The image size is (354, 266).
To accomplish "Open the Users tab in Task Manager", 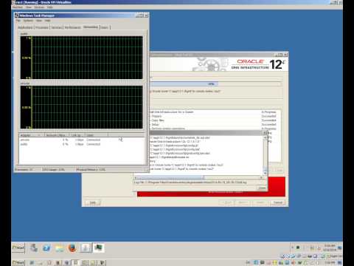I will 105,27.
